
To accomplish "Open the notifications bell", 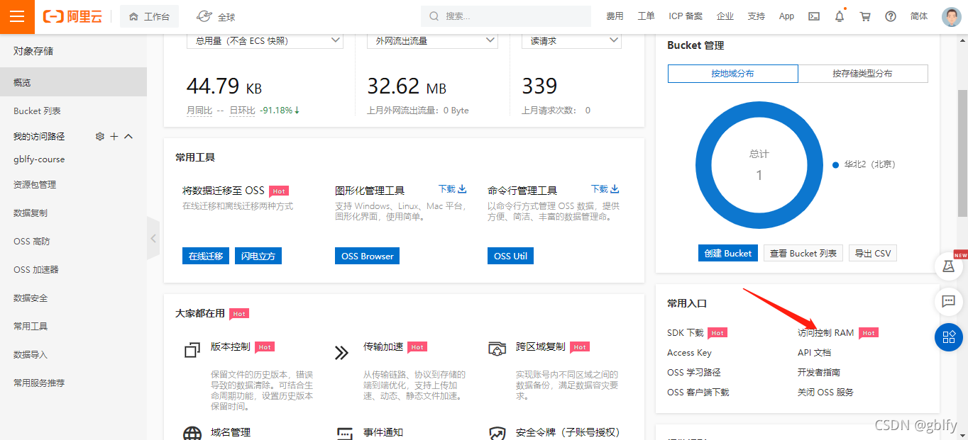I will (x=840, y=16).
